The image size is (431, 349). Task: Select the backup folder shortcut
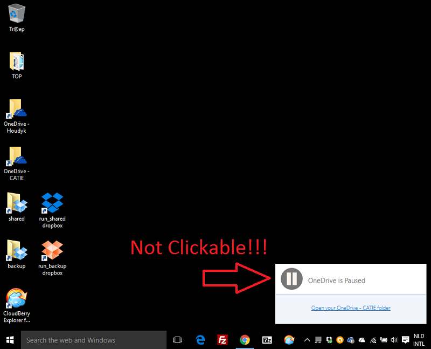click(17, 251)
